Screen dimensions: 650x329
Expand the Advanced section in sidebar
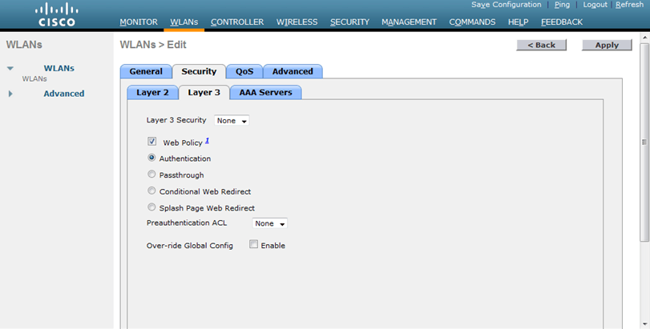[x=10, y=94]
